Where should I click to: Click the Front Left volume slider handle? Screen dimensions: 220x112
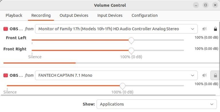[131, 40]
